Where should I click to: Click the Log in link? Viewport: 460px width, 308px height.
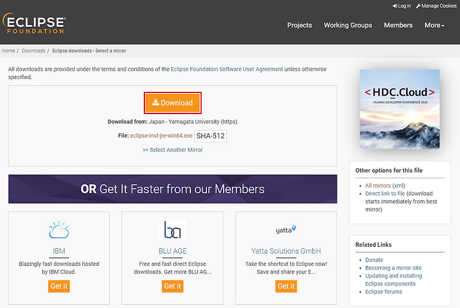click(402, 6)
